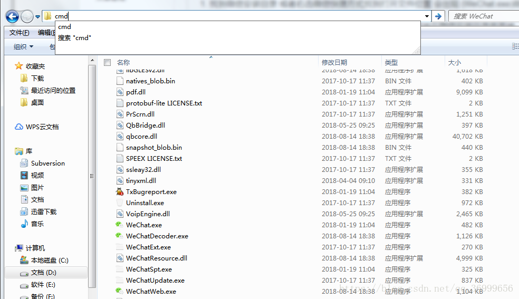The height and width of the screenshot is (299, 519).
Task: Select the WeChatExt.exe file
Action: [x=148, y=247]
